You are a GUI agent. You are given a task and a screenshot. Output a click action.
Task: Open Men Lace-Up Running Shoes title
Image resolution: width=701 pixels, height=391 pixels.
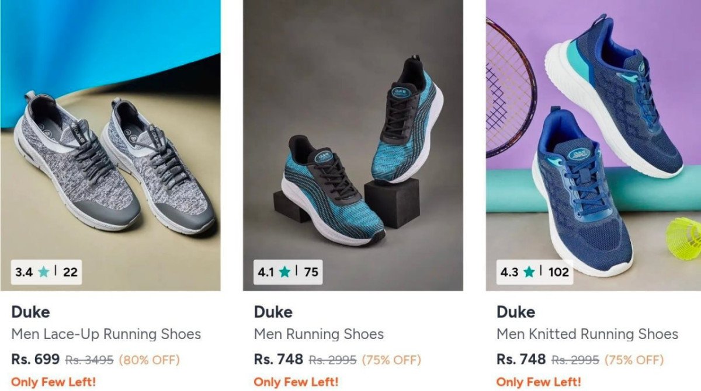point(106,334)
